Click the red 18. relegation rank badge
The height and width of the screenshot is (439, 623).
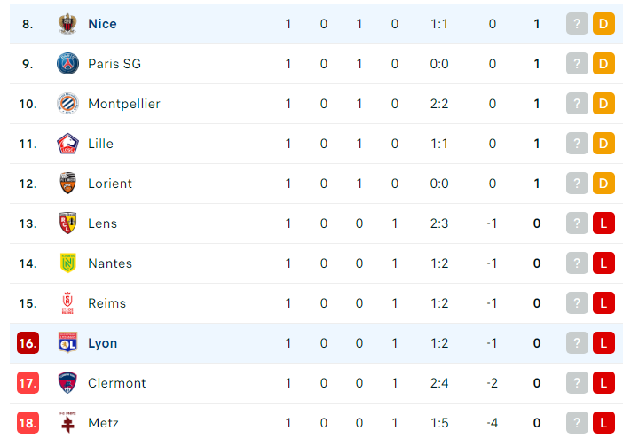28,423
